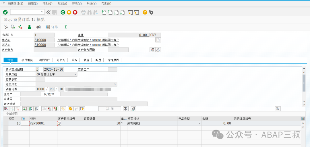Click the green Enter checkmark icon
The image size is (310, 147).
(x=5, y=12)
